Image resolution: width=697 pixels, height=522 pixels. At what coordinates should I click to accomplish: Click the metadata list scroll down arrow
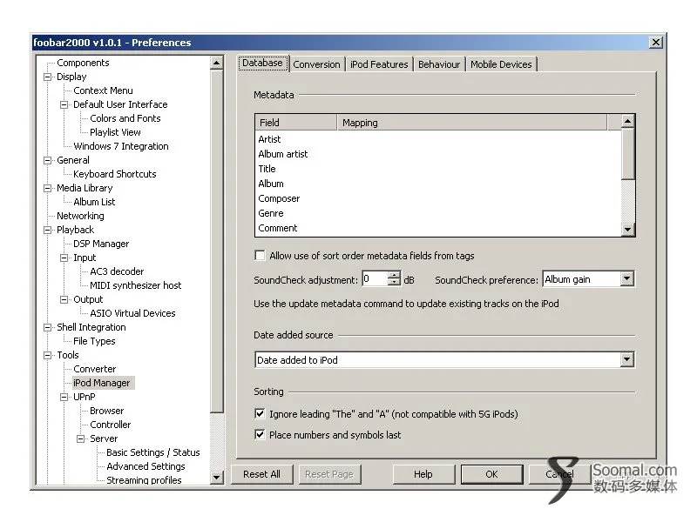tap(627, 229)
